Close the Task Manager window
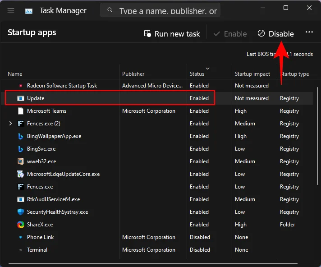The width and height of the screenshot is (321, 267). (309, 8)
